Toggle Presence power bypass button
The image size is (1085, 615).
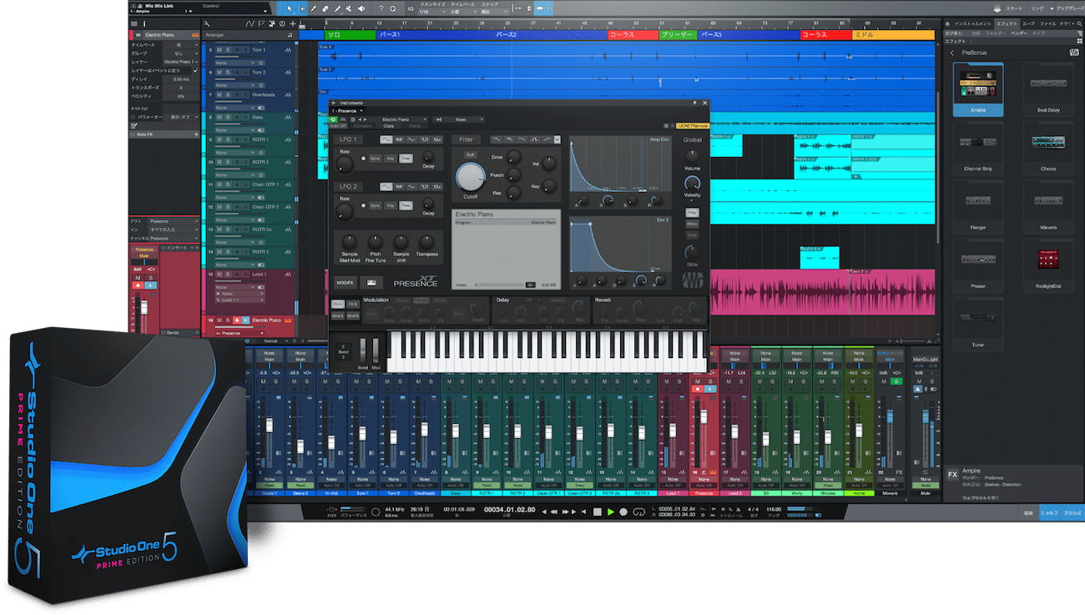[333, 119]
